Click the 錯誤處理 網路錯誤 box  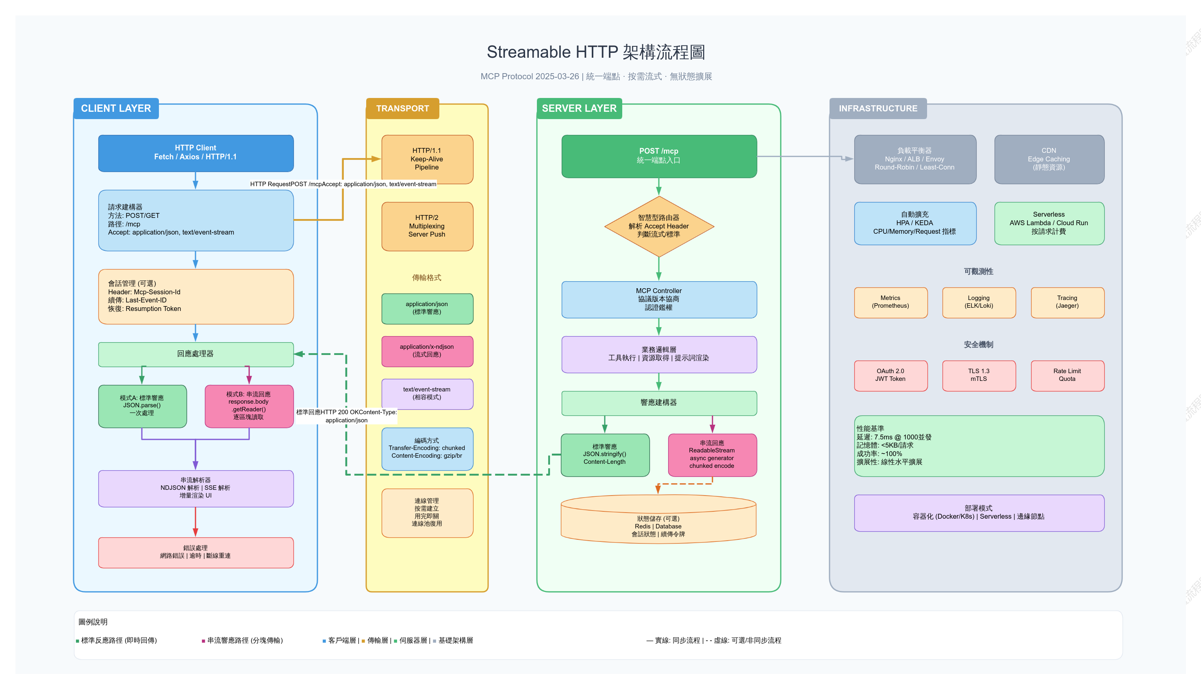pyautogui.click(x=196, y=552)
